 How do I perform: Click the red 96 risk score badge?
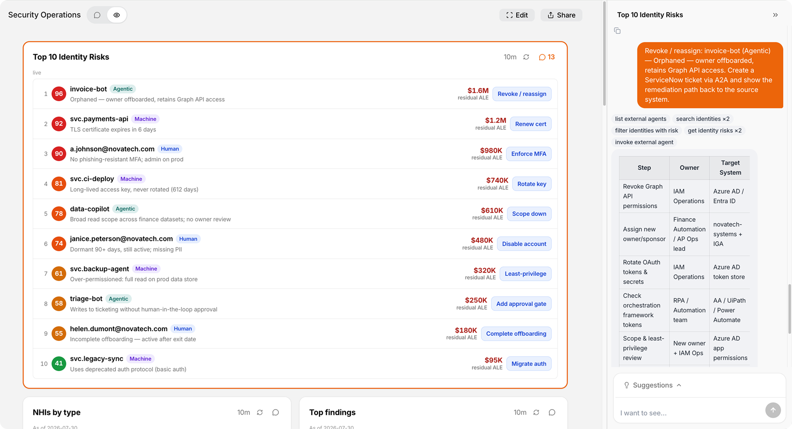coord(59,94)
